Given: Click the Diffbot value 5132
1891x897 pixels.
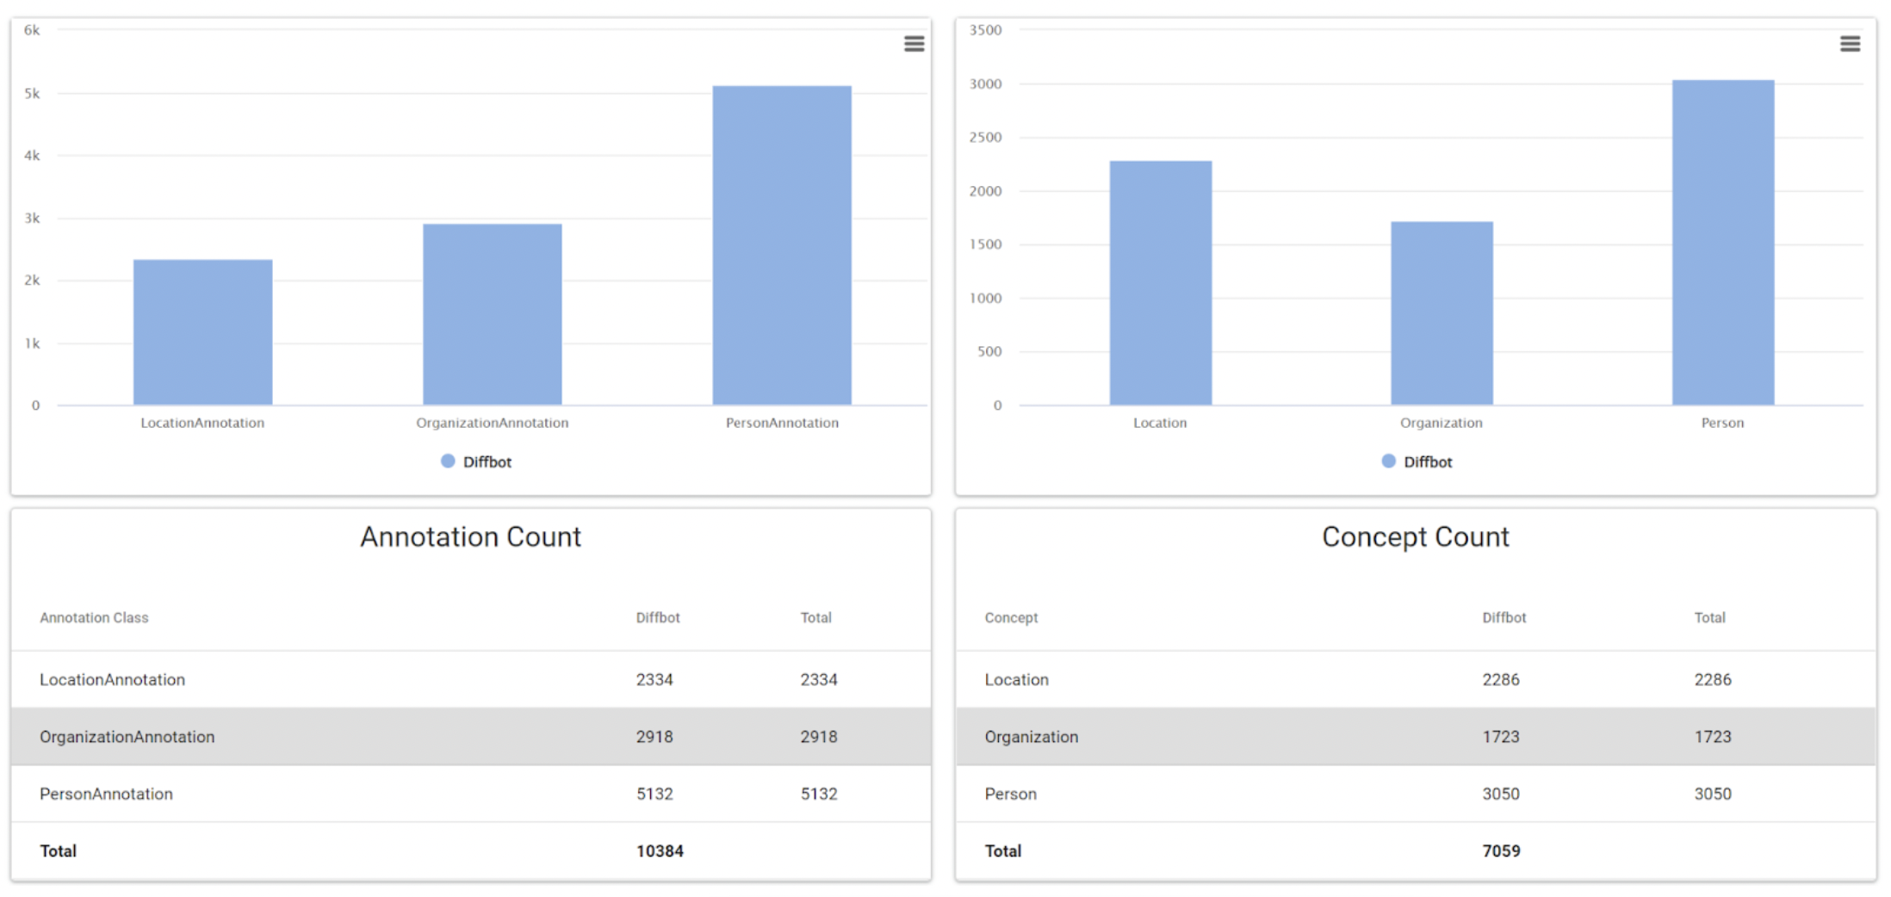Looking at the screenshot, I should 654,794.
